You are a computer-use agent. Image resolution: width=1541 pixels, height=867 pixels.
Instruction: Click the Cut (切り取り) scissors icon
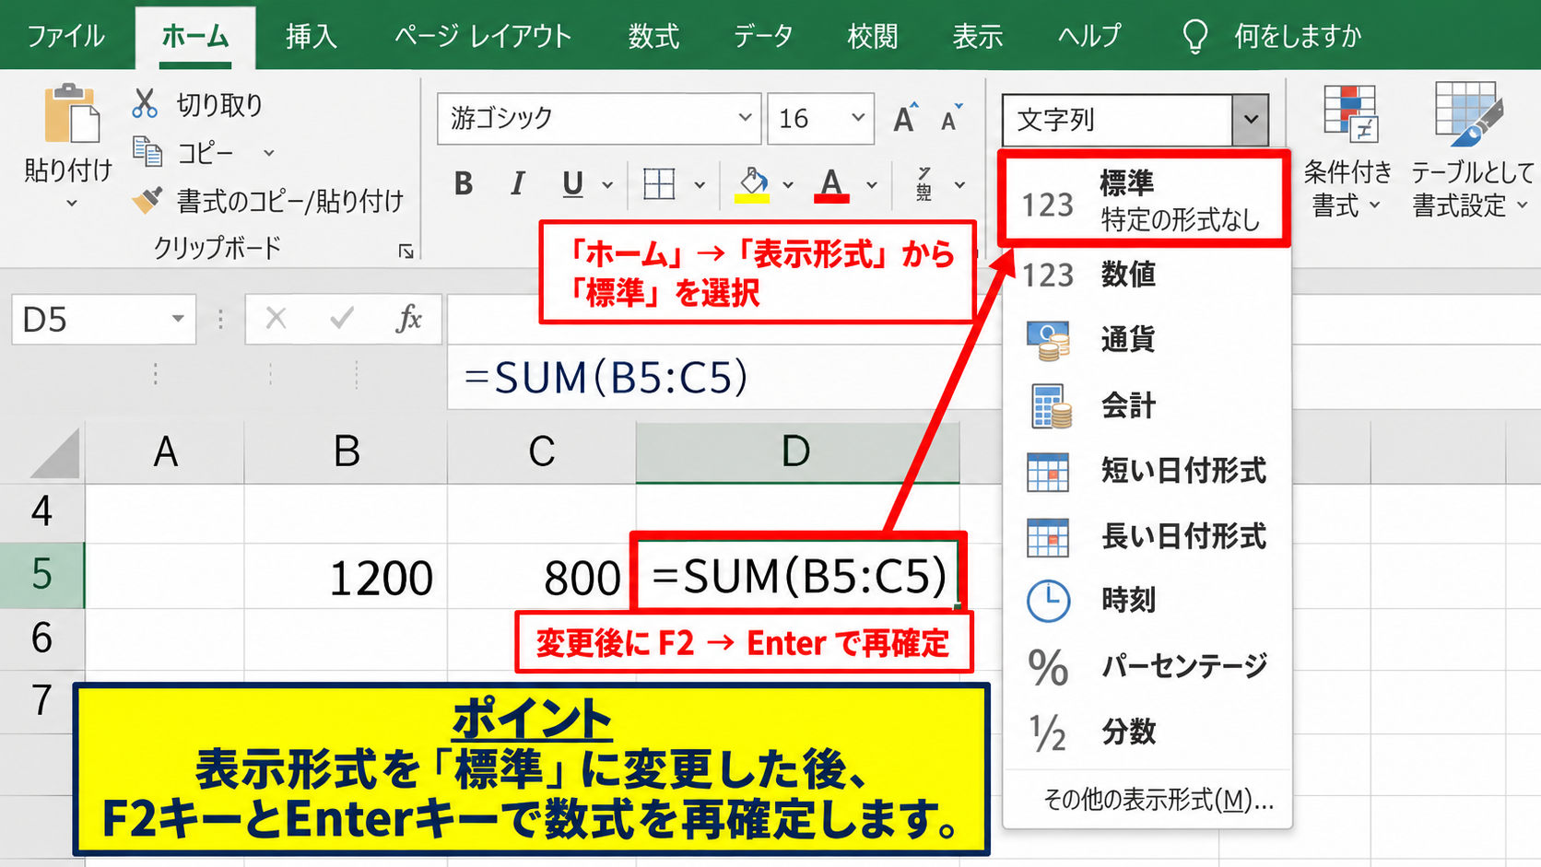tap(145, 103)
